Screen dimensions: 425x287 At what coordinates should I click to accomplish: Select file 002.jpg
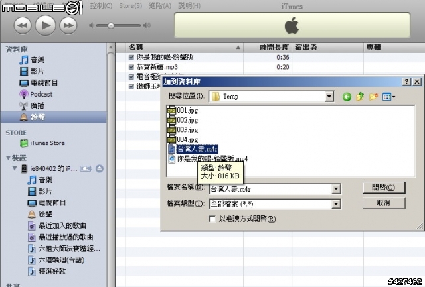pos(183,120)
